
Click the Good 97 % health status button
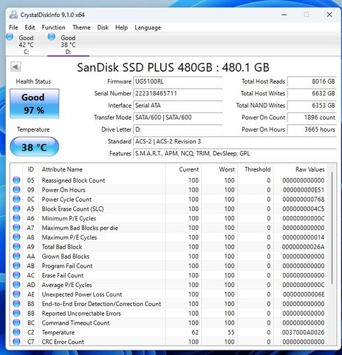click(34, 104)
